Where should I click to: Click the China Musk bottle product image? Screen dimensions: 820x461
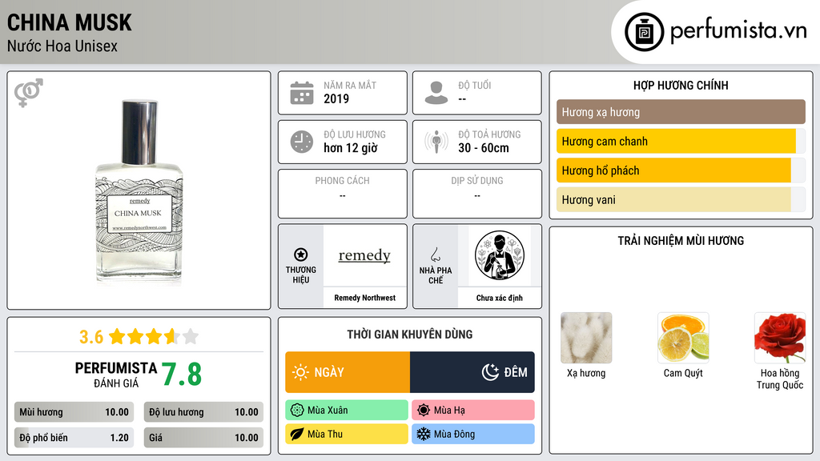point(139,191)
